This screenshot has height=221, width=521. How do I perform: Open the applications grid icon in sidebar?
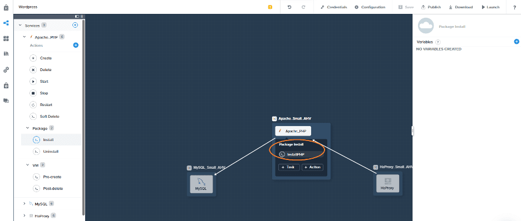click(x=6, y=38)
